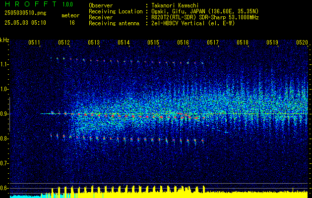The image size is (312, 198).
Task: Click the Observer label
Action: tap(101, 5)
